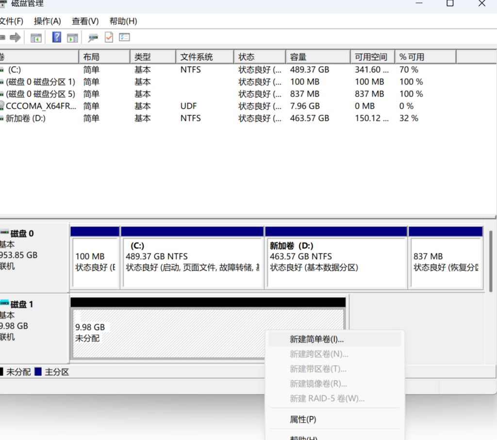Image resolution: width=497 pixels, height=440 pixels.
Task: Select 属性(P) in the context menu
Action: [x=303, y=419]
